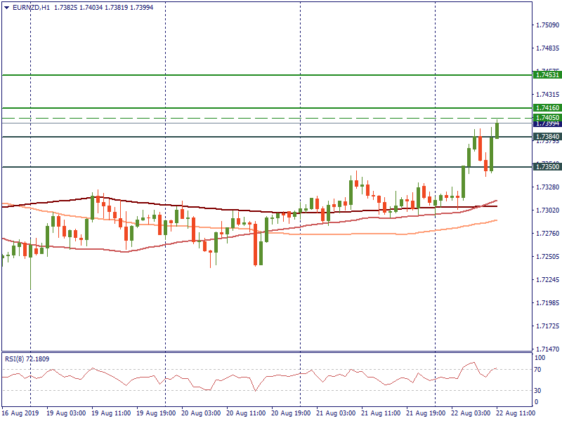Select the 1.73500 dark price label
562x421 pixels.
coord(547,167)
